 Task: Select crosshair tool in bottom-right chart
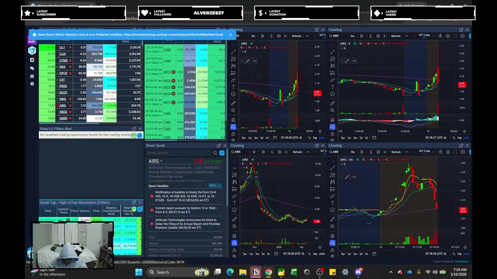point(332,160)
